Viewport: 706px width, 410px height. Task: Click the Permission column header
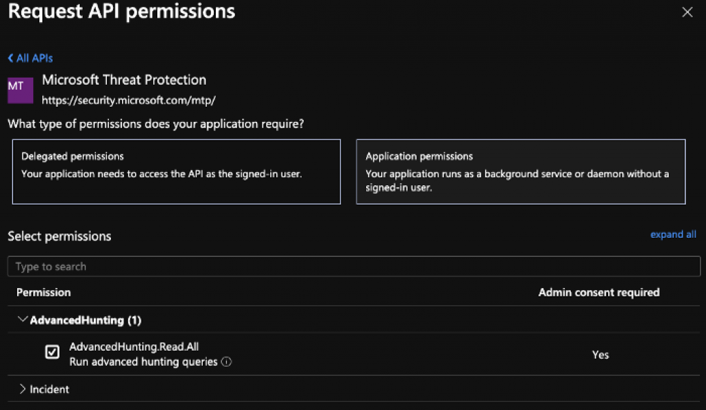click(x=43, y=293)
